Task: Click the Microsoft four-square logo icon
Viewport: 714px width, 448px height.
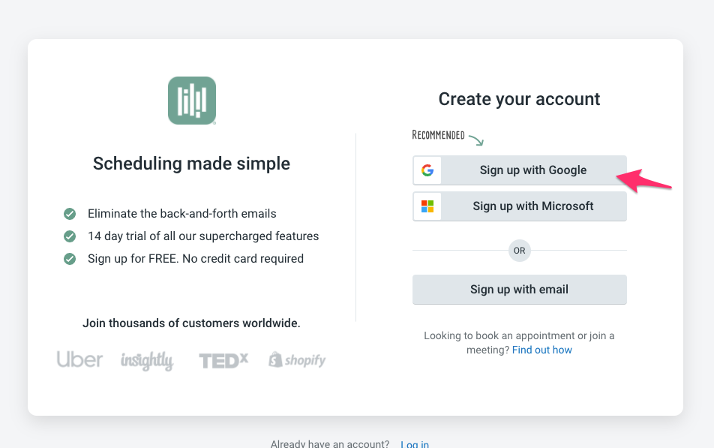Action: tap(427, 206)
